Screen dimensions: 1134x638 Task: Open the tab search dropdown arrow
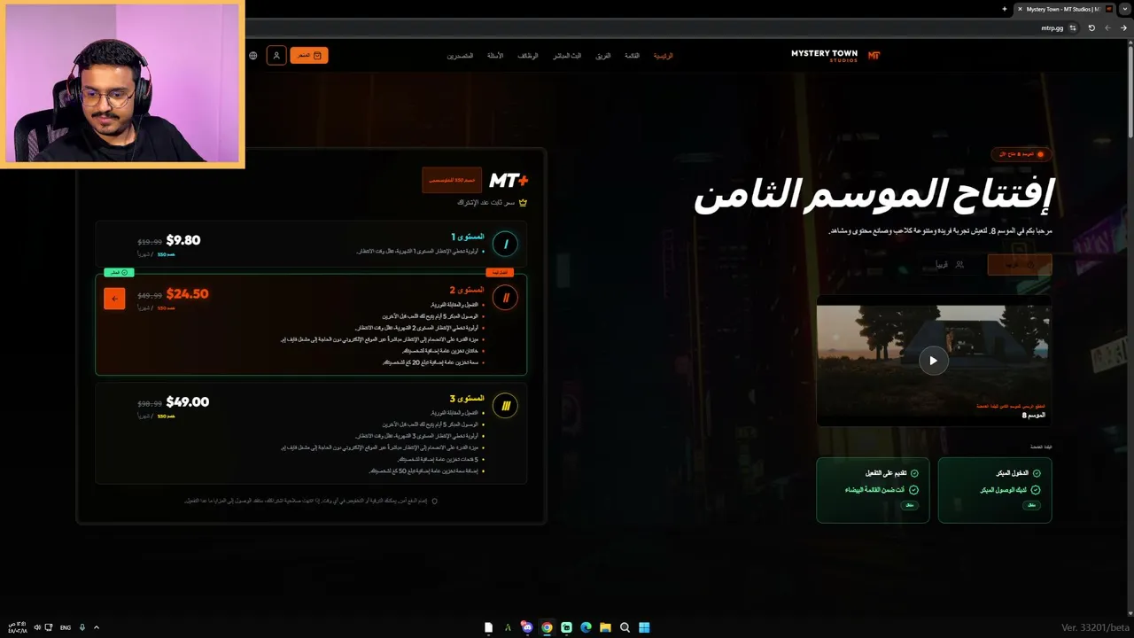point(1125,9)
